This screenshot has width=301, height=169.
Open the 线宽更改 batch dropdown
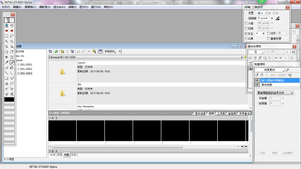(x=270, y=70)
